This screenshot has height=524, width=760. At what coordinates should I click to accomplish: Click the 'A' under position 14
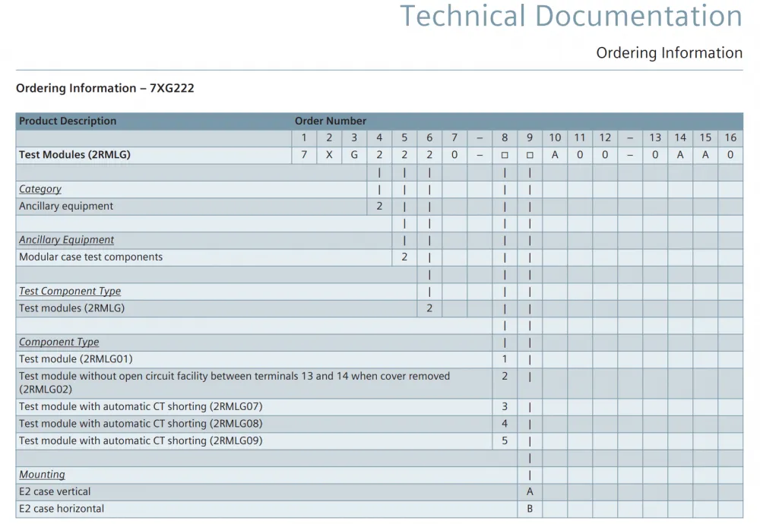(x=680, y=155)
